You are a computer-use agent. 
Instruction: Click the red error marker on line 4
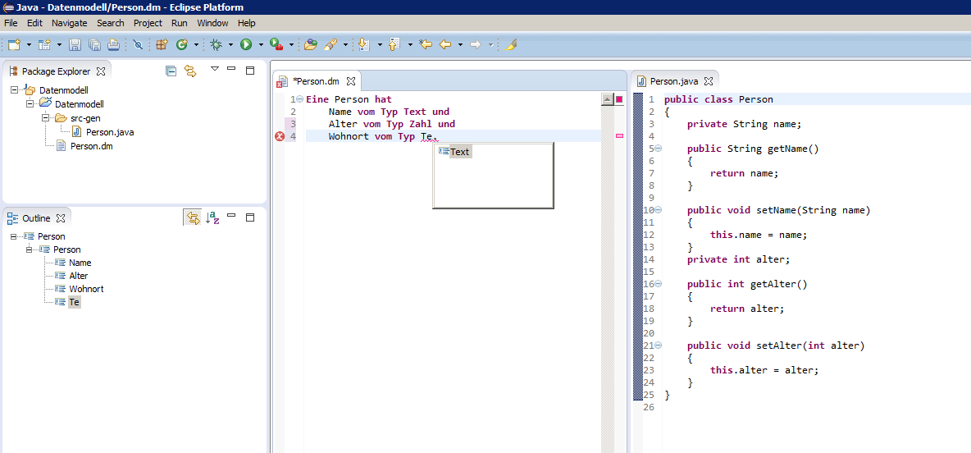click(279, 136)
